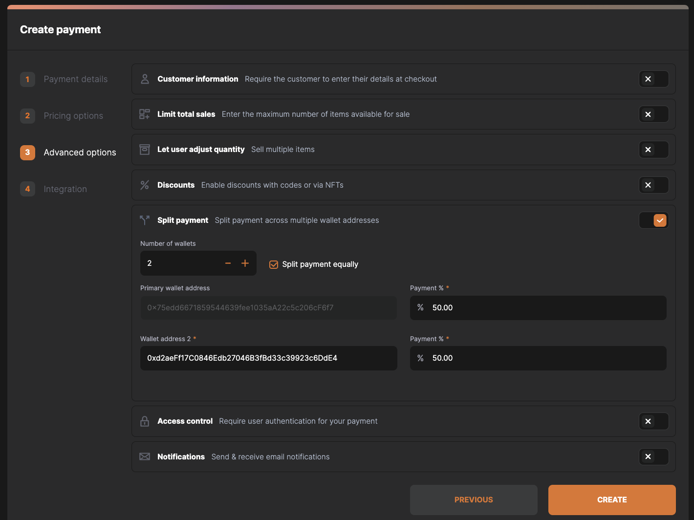Increase number of wallets with plus
This screenshot has height=520, width=694.
pyautogui.click(x=245, y=263)
